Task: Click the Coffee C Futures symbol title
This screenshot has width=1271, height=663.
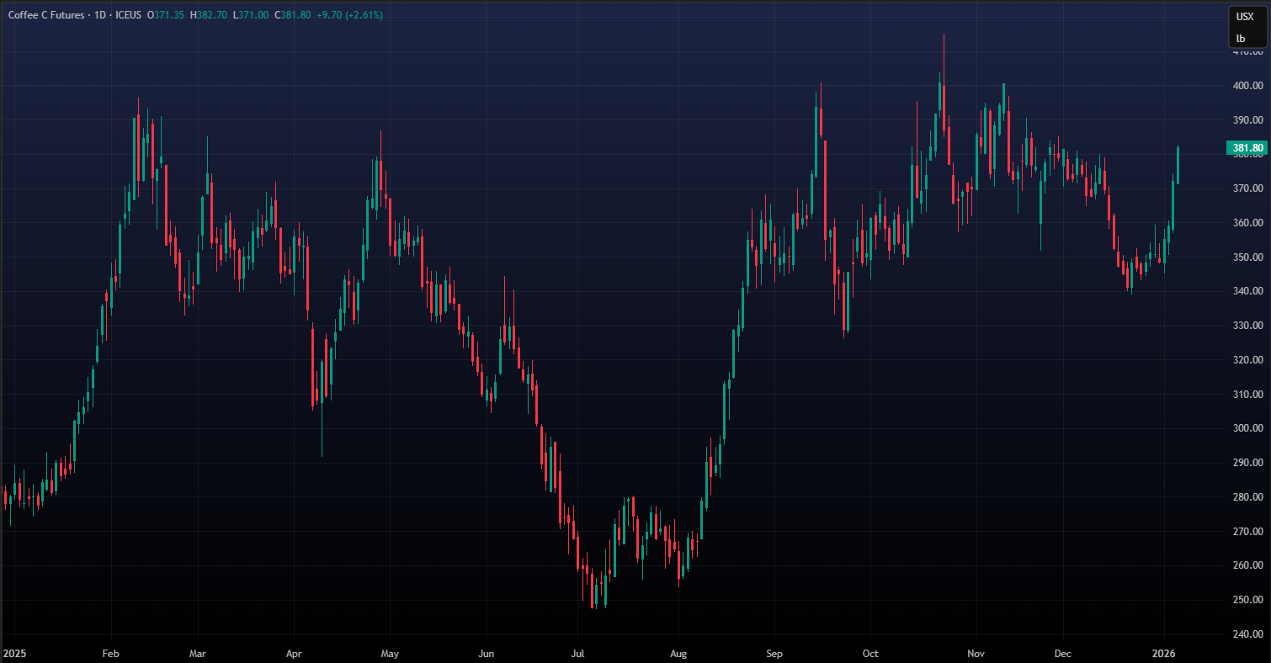Action: [x=45, y=15]
